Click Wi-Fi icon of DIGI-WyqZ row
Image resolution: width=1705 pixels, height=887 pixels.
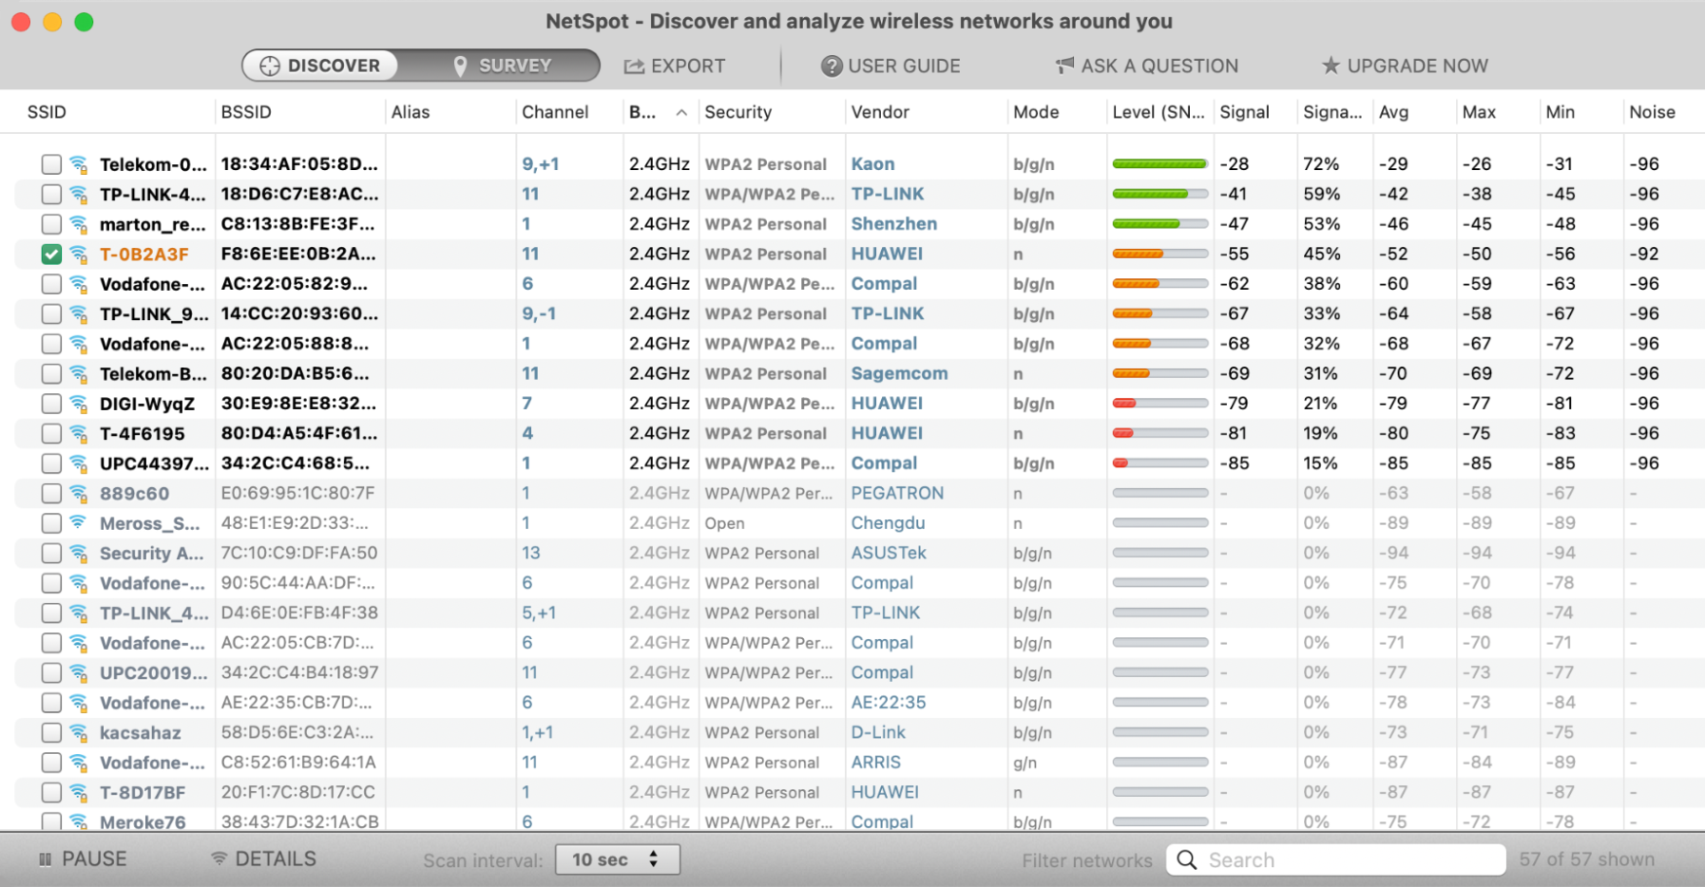[x=79, y=404]
